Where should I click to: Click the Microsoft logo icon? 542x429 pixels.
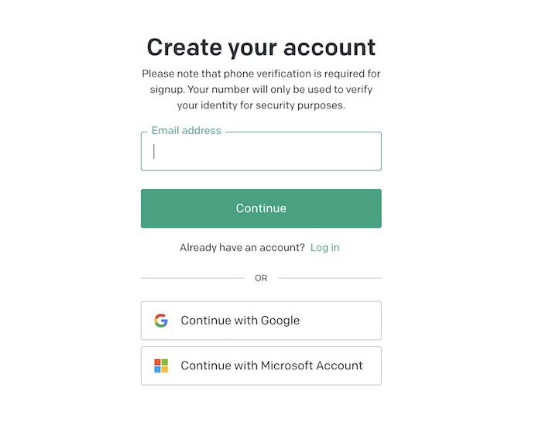pyautogui.click(x=161, y=366)
